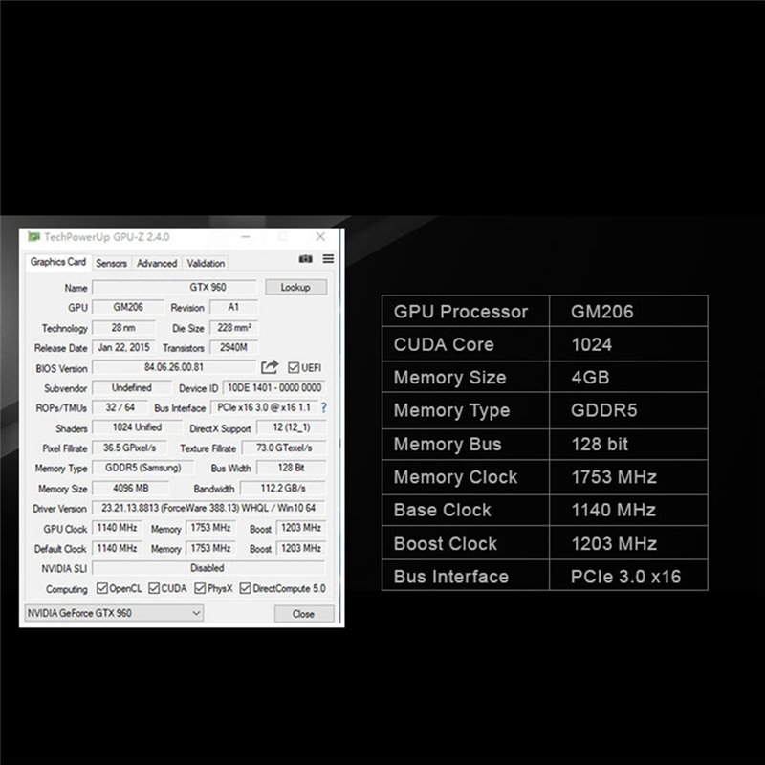Click the Lookup button
Screen dimensions: 765x765
pyautogui.click(x=295, y=287)
